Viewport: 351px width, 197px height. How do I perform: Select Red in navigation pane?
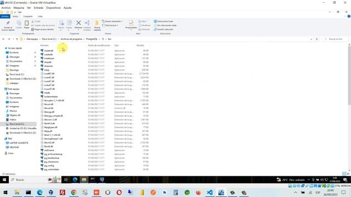tap(10, 138)
